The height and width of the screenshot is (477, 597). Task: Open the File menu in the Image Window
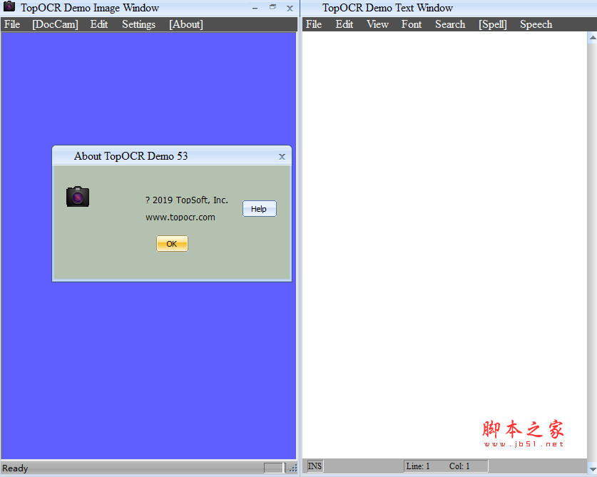[x=12, y=24]
